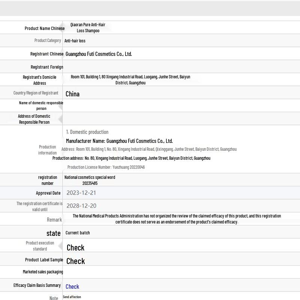Click the 'Registrant Chinese' label
The width and height of the screenshot is (300, 300).
(47, 54)
